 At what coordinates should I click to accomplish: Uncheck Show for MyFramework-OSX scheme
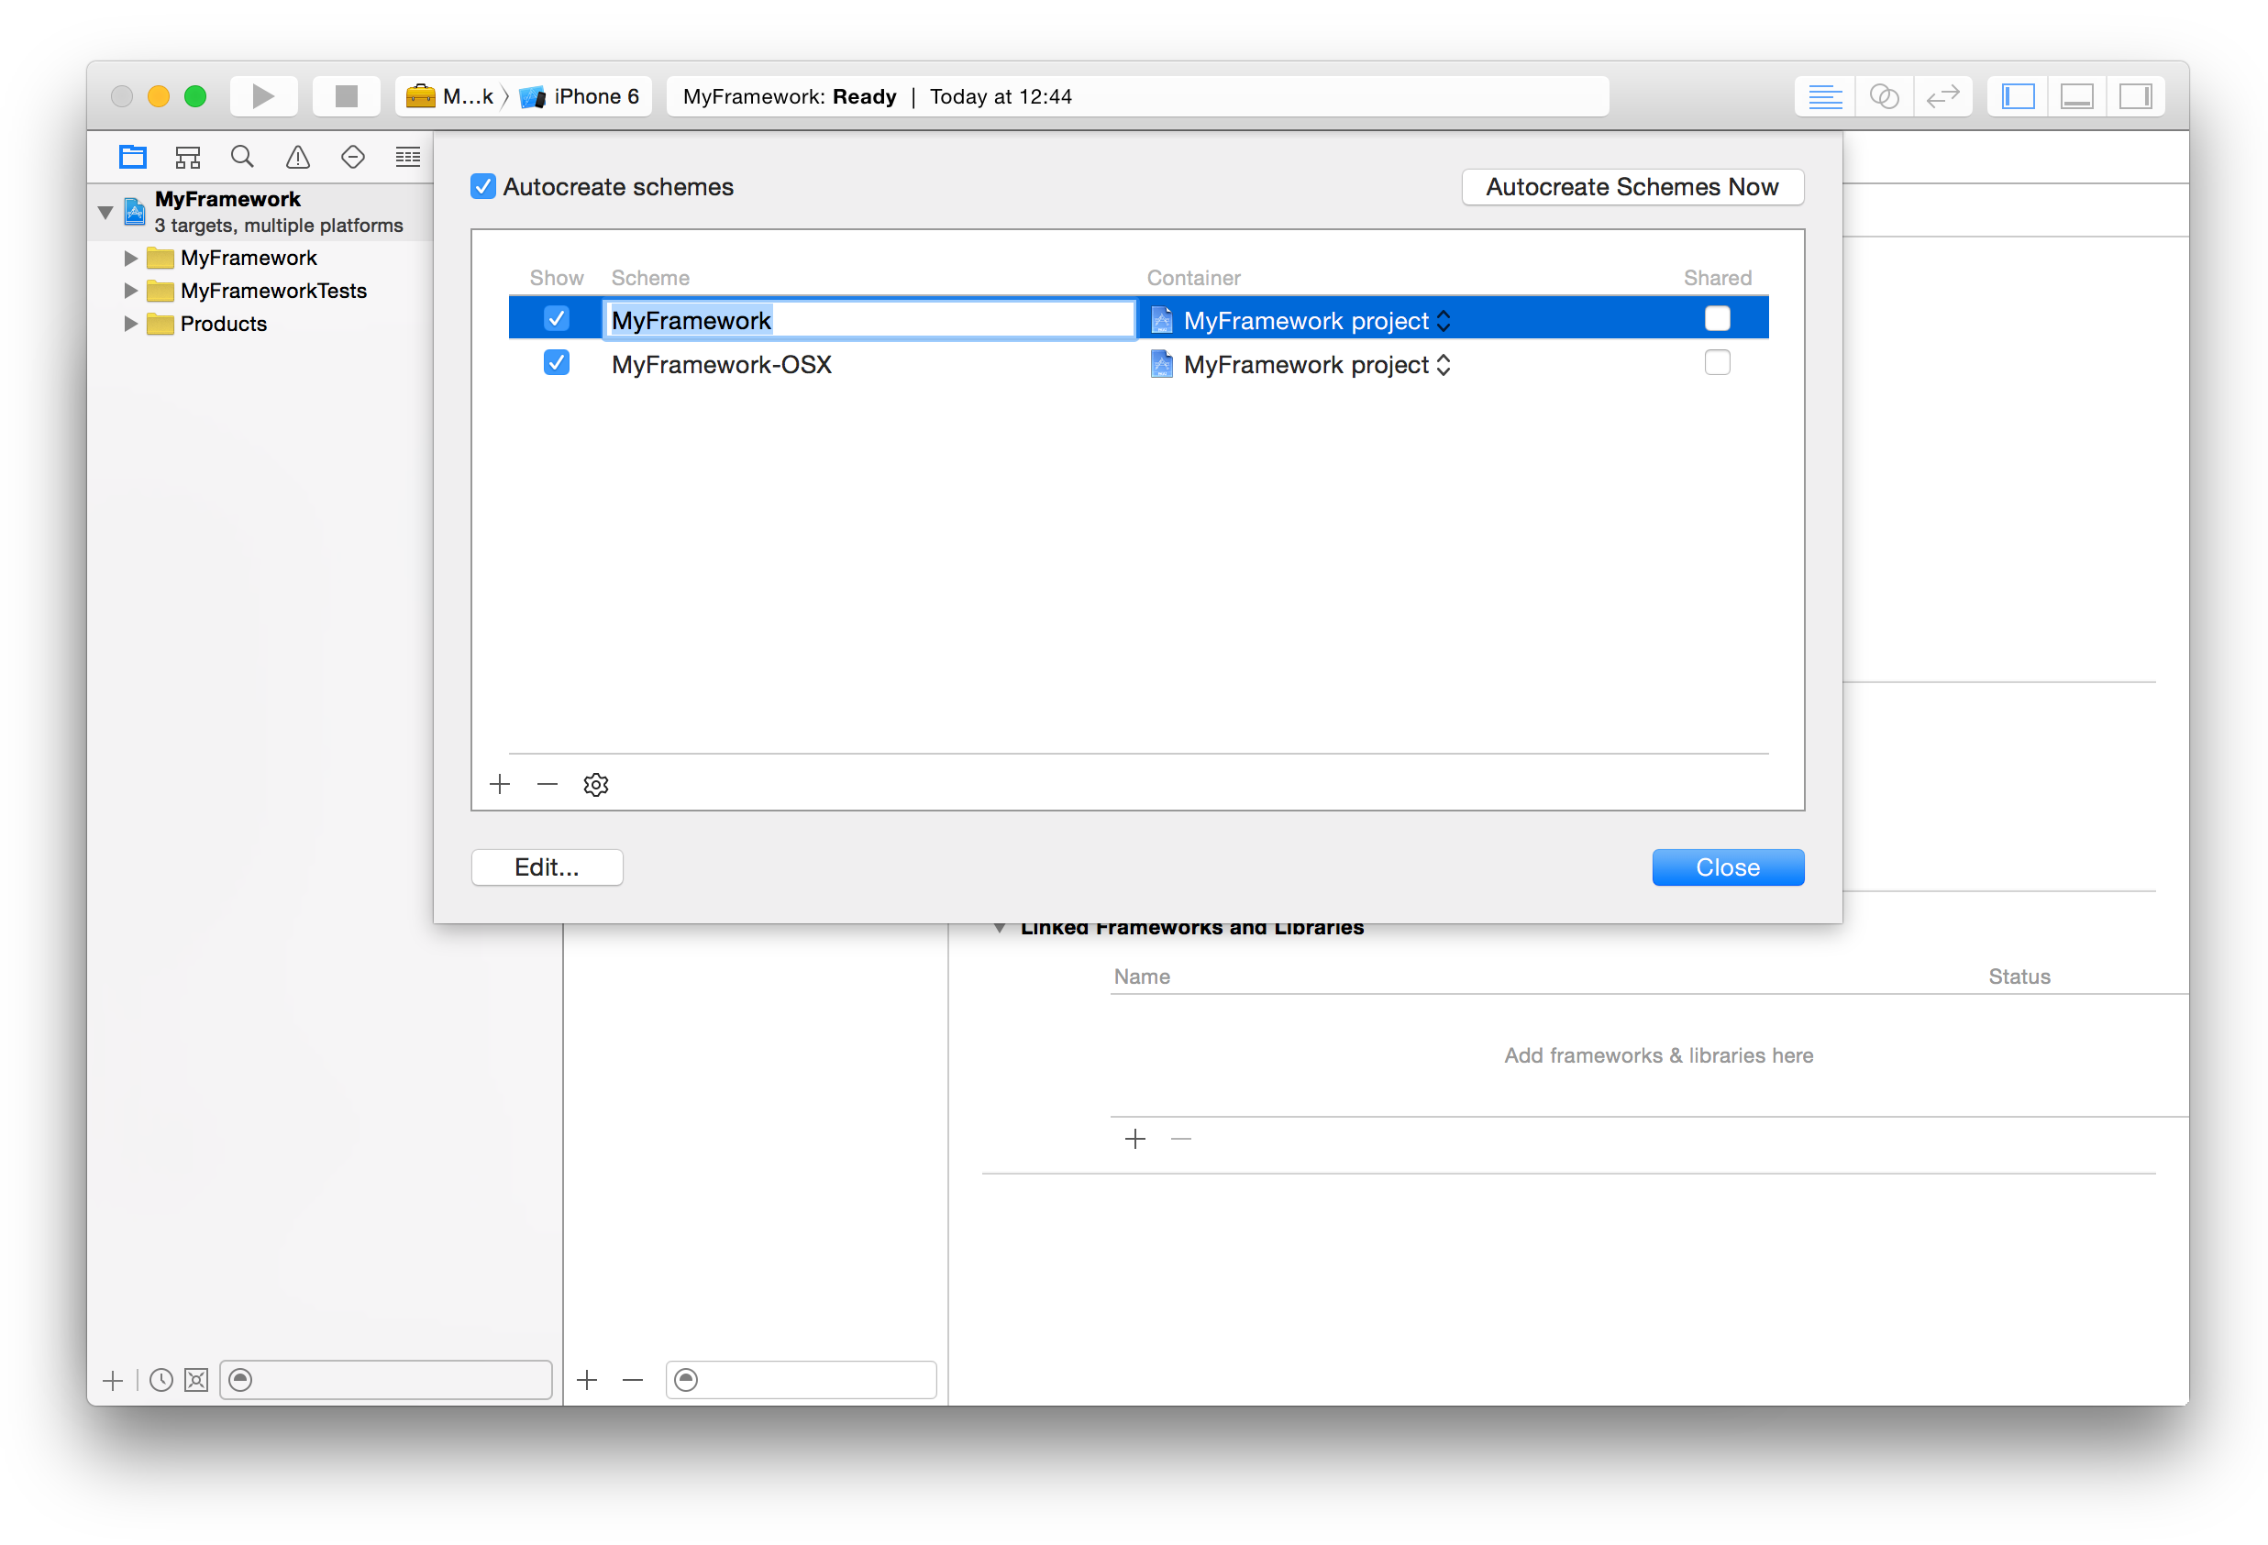coord(557,362)
